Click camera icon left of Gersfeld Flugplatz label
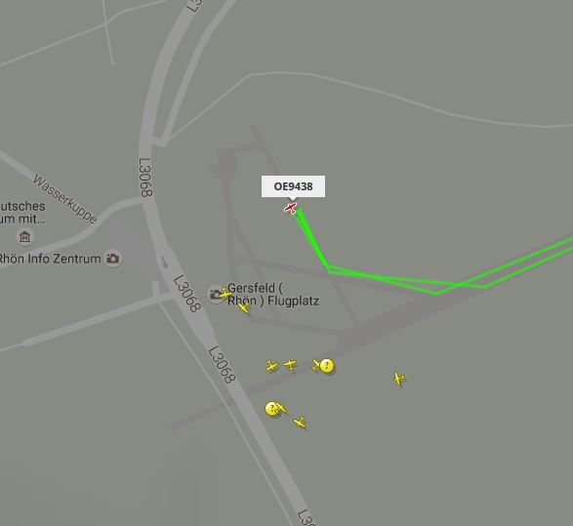The image size is (573, 526). click(x=215, y=295)
